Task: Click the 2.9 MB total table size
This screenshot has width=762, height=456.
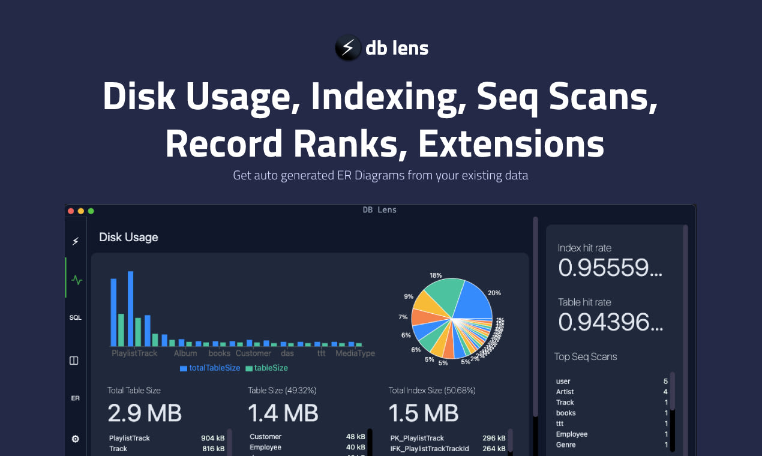Action: tap(145, 413)
